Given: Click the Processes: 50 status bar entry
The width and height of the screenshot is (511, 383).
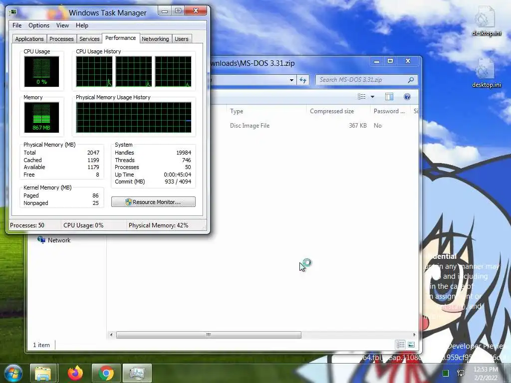Looking at the screenshot, I should coord(27,225).
